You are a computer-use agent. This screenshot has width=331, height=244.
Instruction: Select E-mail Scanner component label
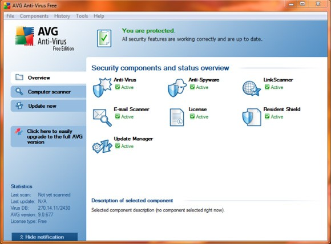131,109
